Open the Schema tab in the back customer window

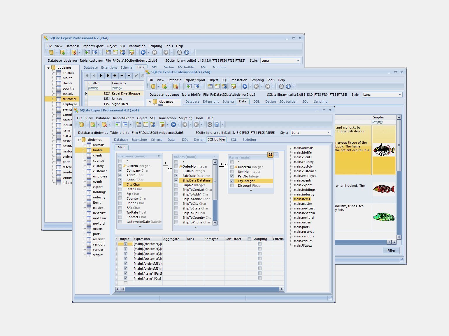pyautogui.click(x=126, y=67)
